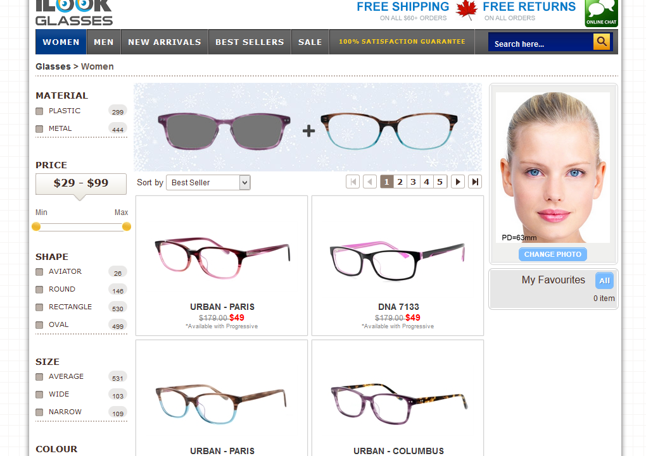Viewport: 646px width, 456px height.
Task: Go to results page 3
Action: tap(413, 182)
